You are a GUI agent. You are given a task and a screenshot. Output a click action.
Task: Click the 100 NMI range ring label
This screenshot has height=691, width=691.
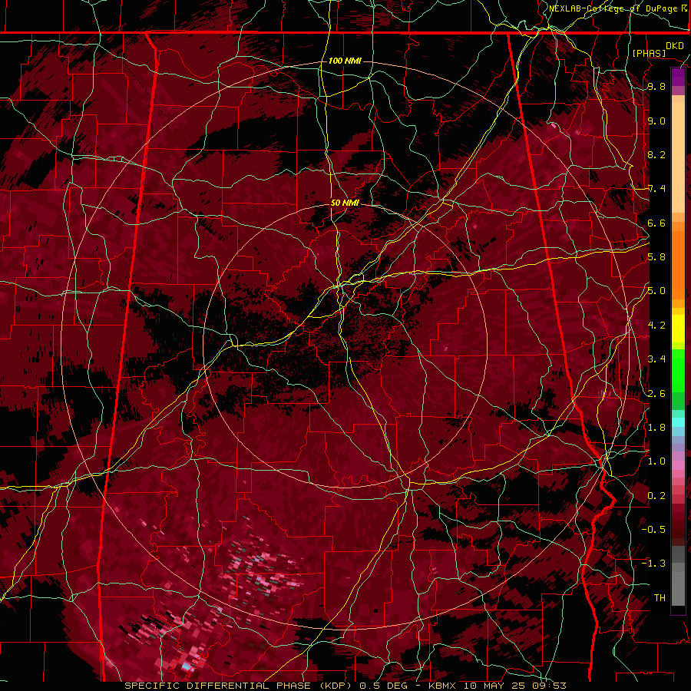345,61
